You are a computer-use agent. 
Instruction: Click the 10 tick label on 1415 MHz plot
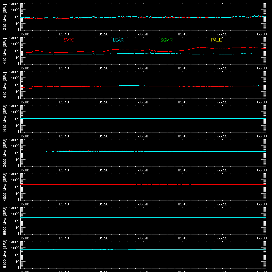(x=17, y=126)
